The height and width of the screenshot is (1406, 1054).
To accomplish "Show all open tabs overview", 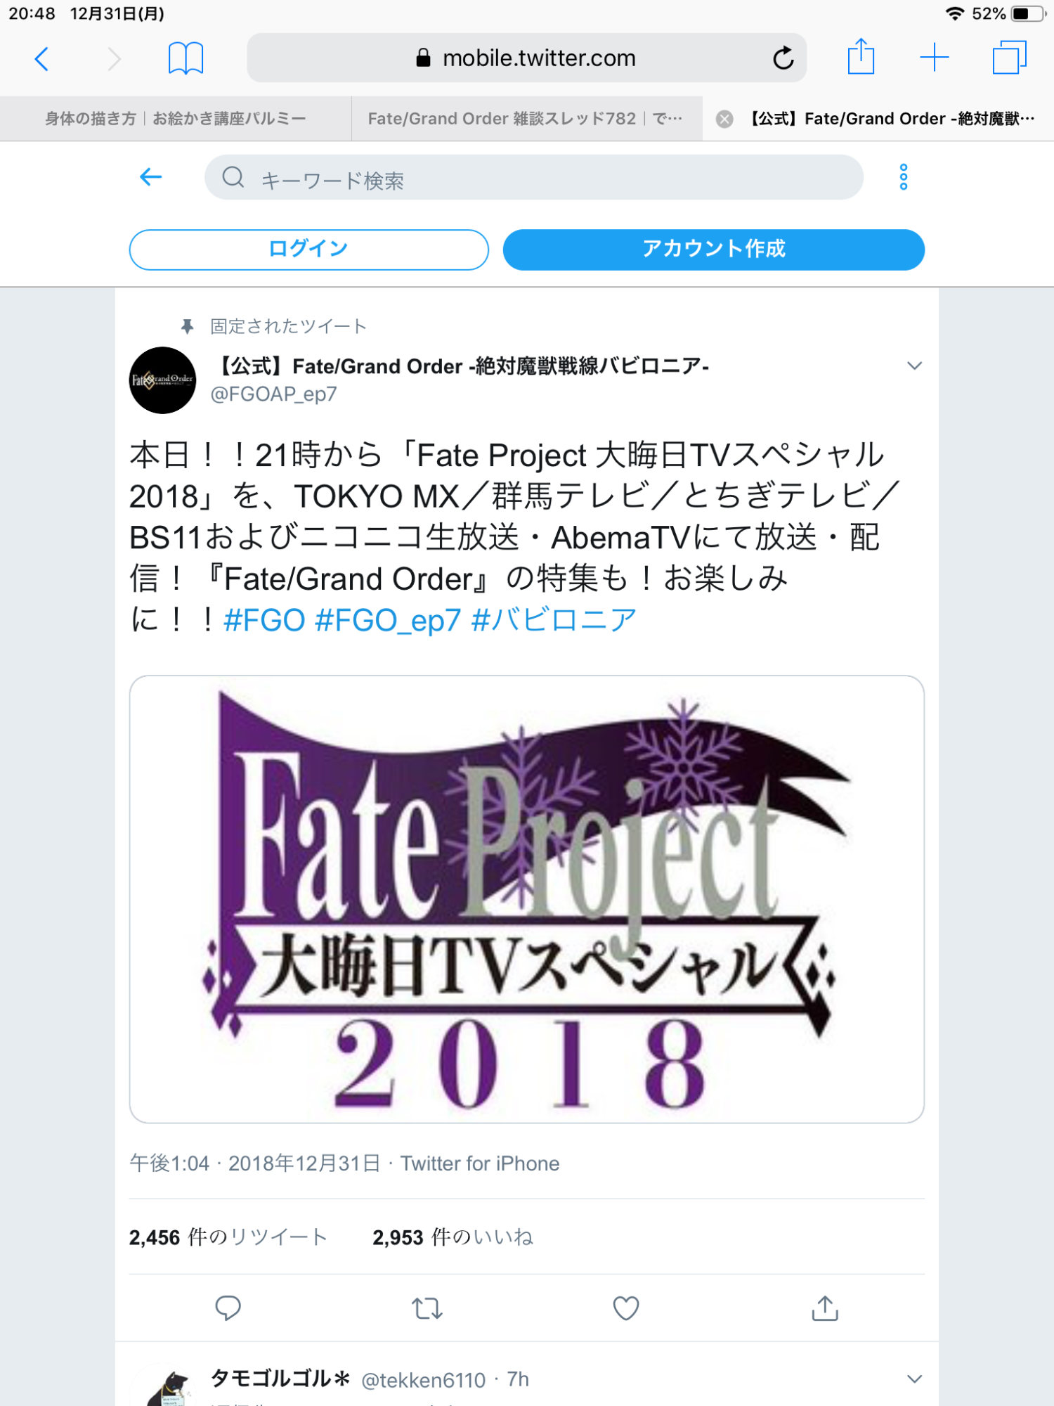I will (x=1009, y=58).
